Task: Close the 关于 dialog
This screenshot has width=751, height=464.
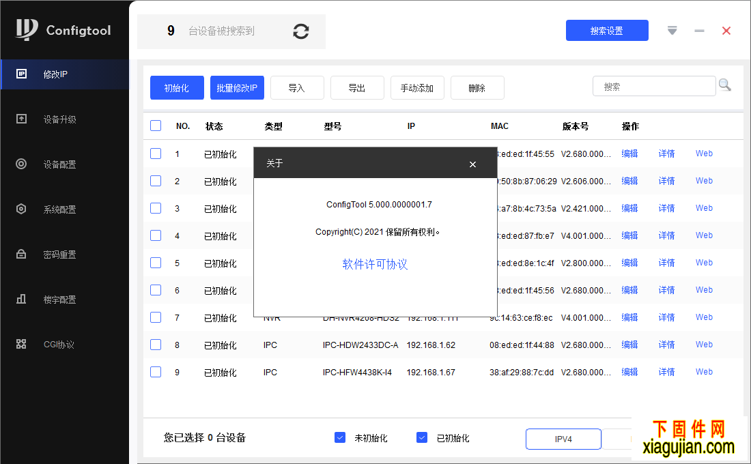Action: (x=472, y=164)
